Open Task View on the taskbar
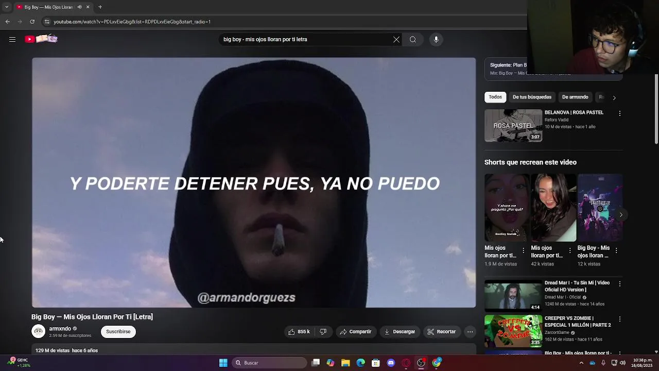This screenshot has height=371, width=659. pos(316,363)
